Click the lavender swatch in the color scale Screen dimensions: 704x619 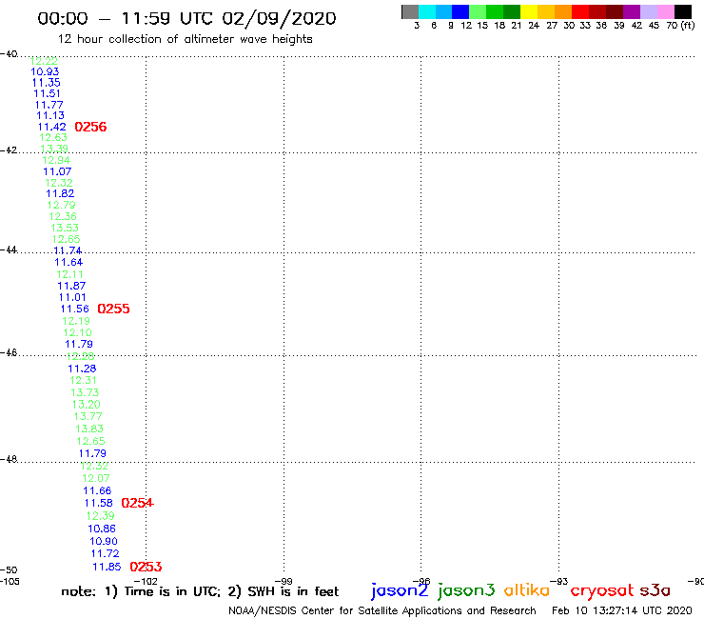(649, 11)
